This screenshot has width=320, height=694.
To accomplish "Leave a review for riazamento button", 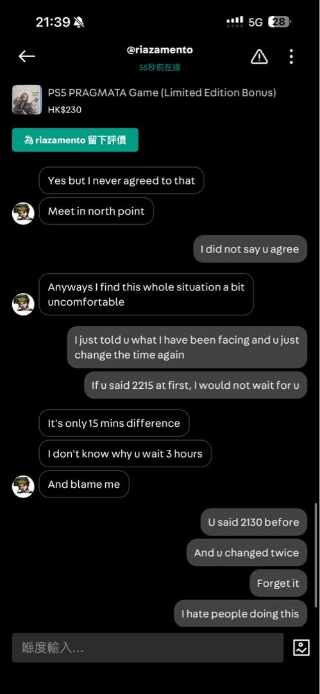I will 75,140.
